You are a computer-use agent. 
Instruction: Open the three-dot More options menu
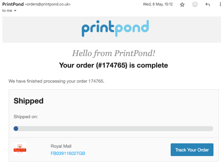220,5
